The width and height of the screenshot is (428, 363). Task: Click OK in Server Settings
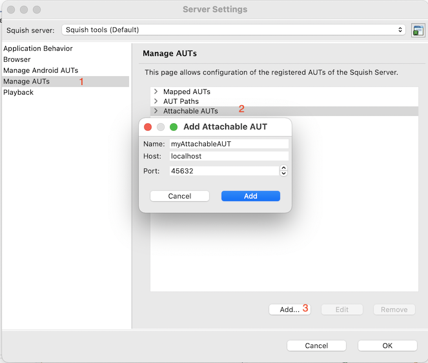[x=387, y=346]
